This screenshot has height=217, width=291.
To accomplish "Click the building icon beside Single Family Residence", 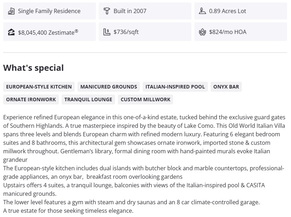I will point(11,11).
